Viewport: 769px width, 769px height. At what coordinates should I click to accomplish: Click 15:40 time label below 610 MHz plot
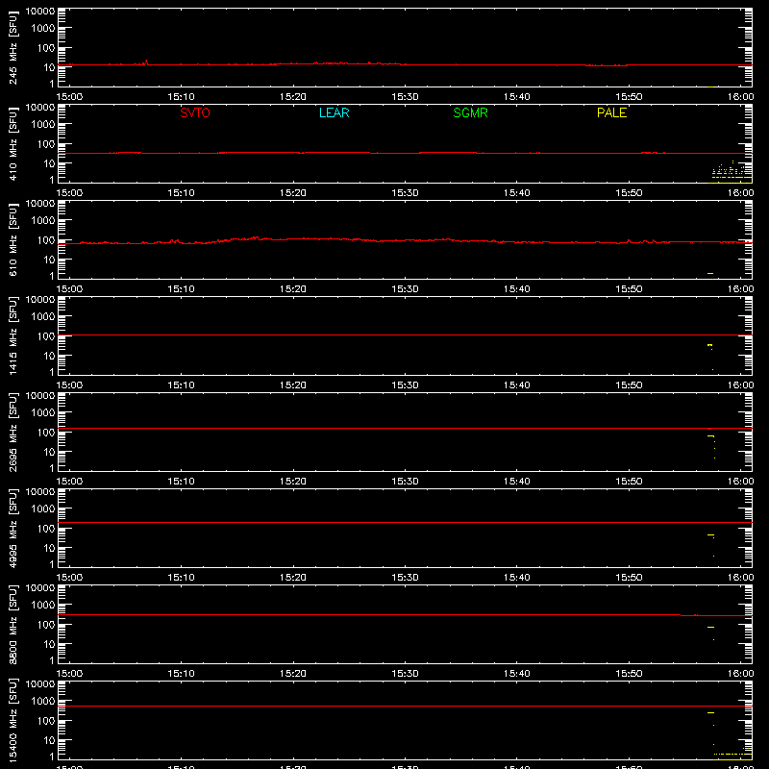point(517,289)
